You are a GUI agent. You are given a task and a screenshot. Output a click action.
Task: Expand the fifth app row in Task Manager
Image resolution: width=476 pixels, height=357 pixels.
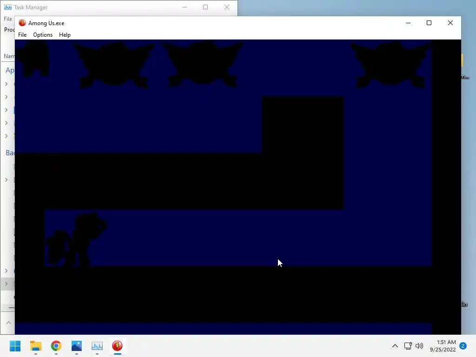[7, 136]
